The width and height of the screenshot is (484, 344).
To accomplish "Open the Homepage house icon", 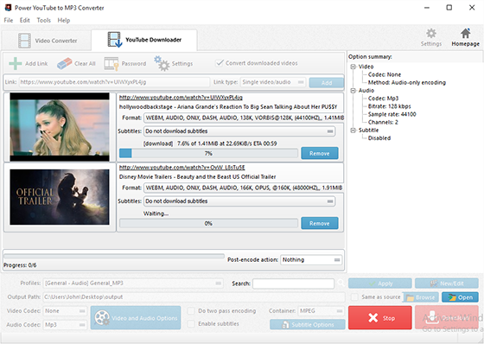I will tap(466, 34).
